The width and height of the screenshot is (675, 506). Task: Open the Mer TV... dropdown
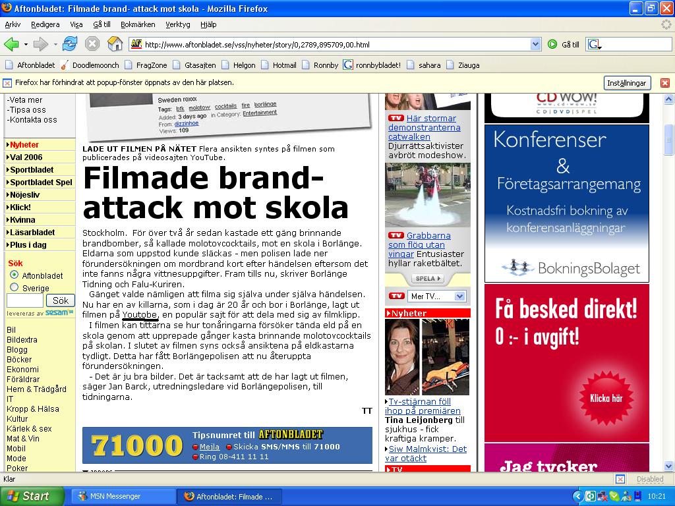[x=438, y=296]
